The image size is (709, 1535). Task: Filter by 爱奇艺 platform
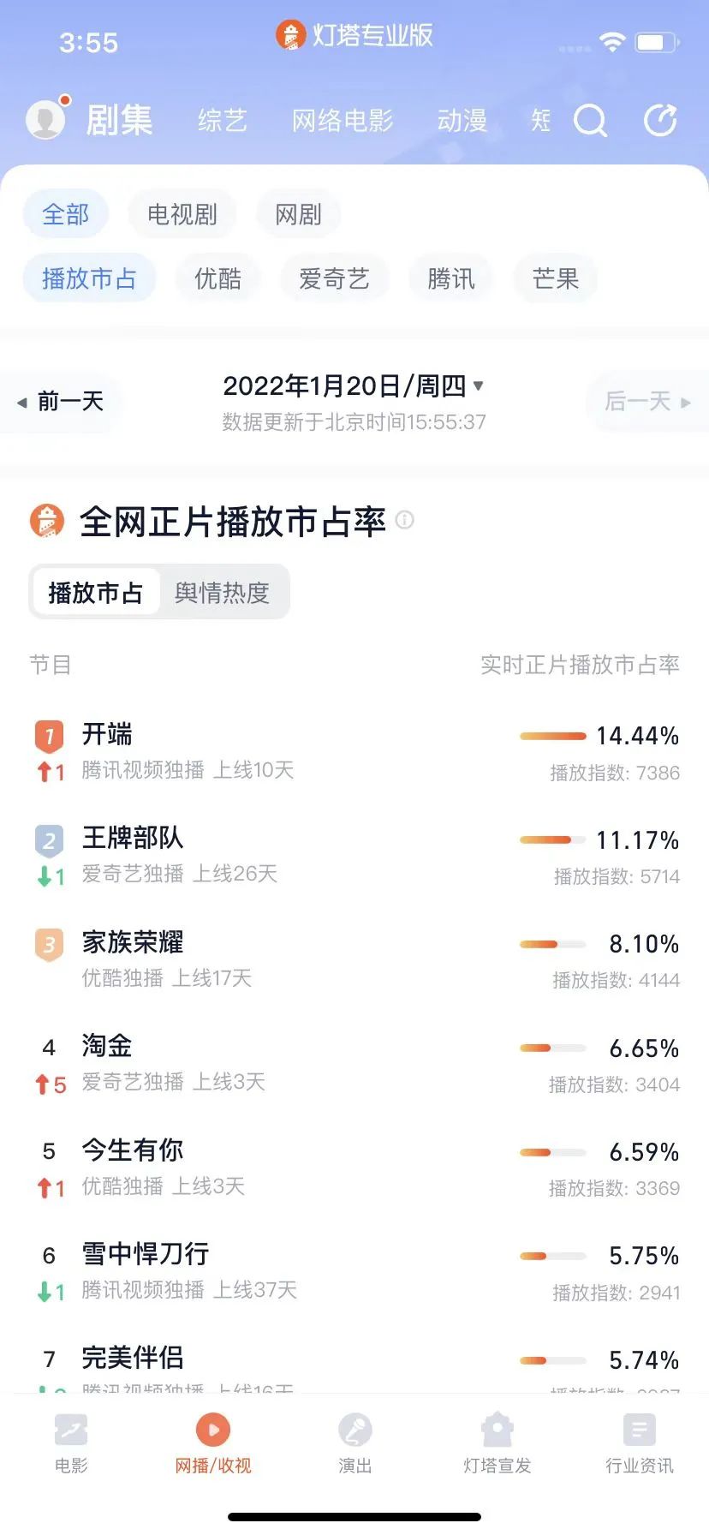(x=334, y=278)
